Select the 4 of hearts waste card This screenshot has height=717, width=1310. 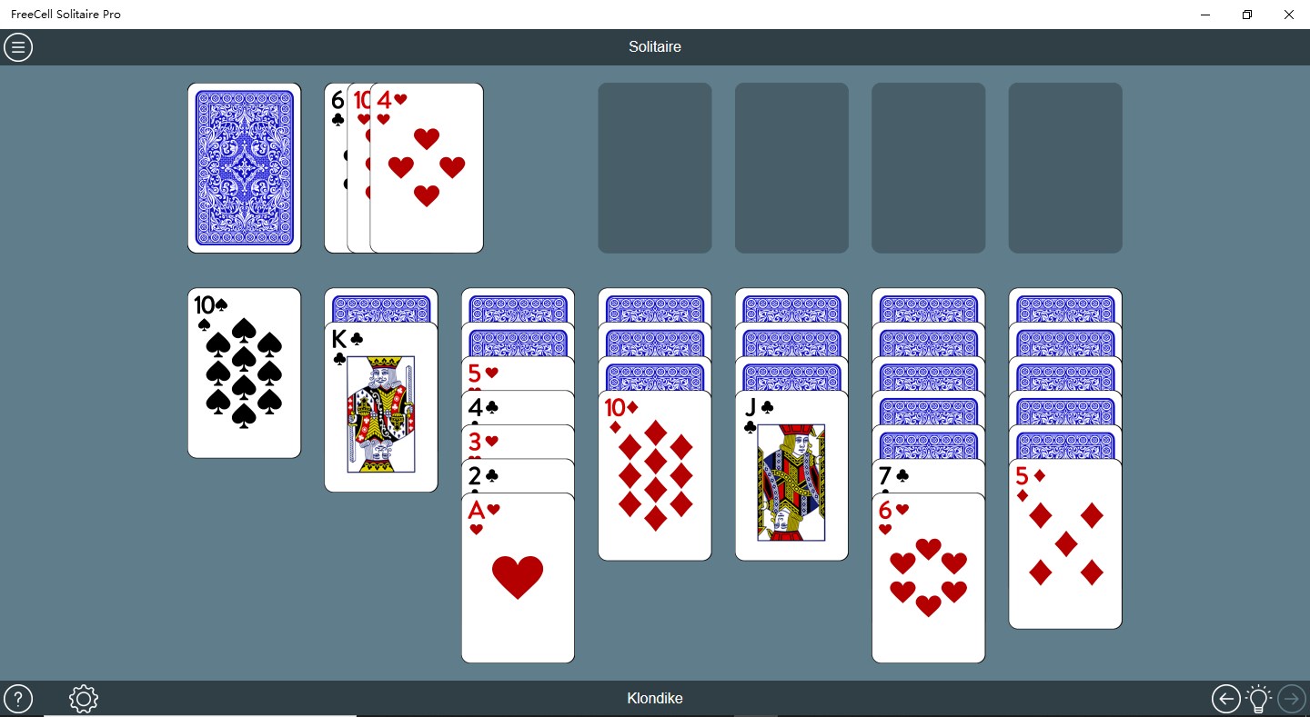coord(427,168)
